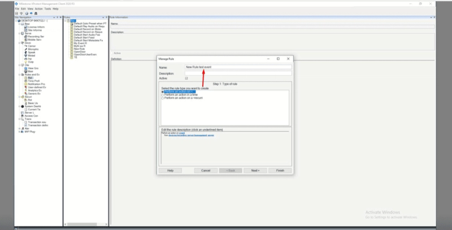The image size is (452, 230).
Task: Open the Action menu
Action: click(x=38, y=9)
